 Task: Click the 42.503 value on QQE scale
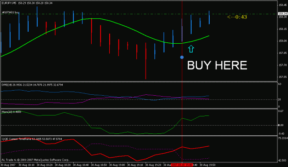click(x=282, y=160)
